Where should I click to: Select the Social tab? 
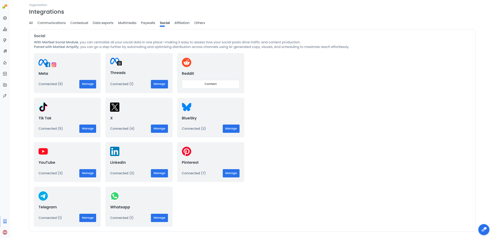click(x=165, y=23)
